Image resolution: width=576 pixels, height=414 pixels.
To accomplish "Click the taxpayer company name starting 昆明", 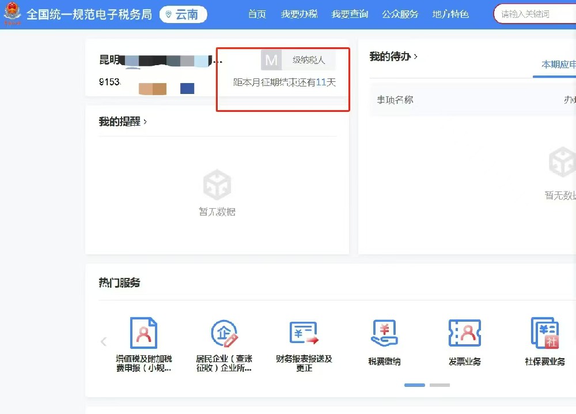I will tap(161, 61).
